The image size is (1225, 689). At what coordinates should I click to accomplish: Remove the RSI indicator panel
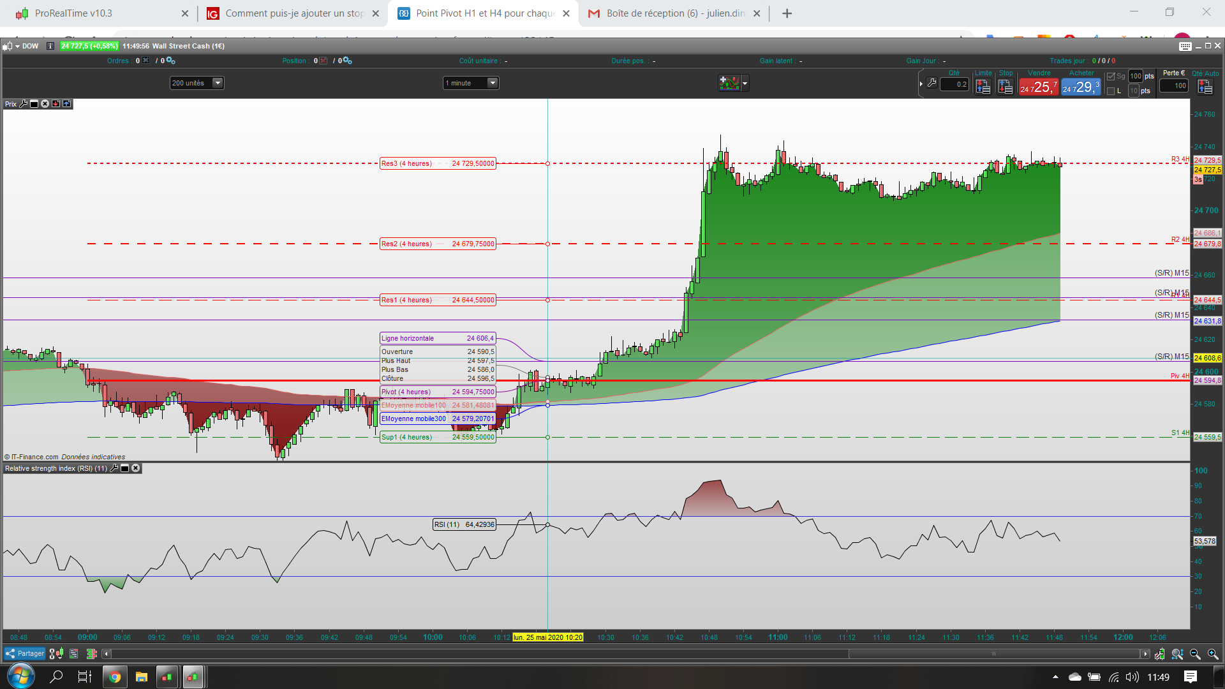click(x=136, y=468)
